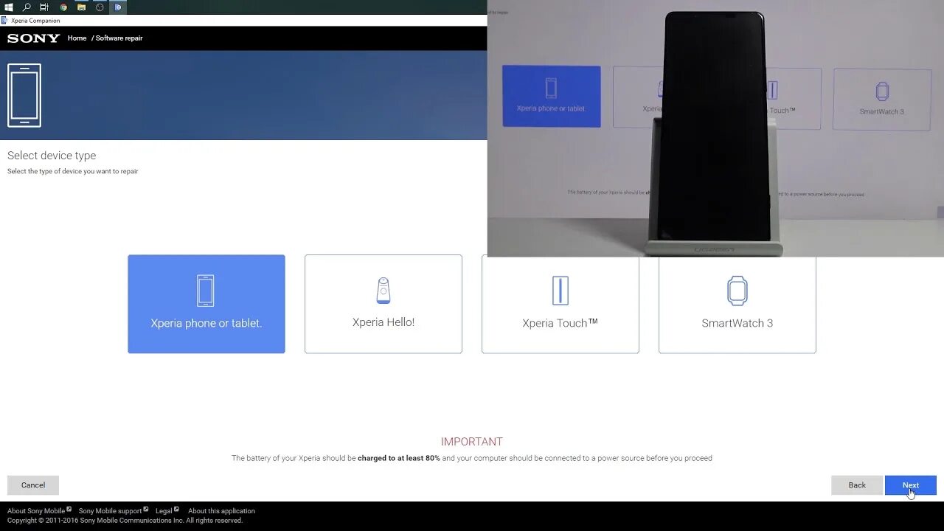This screenshot has height=531, width=944.
Task: Click external link icon beside About Sony Mobile
Action: pos(69,509)
